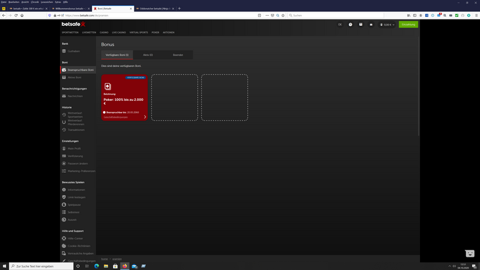Viewport: 480px width, 270px height.
Task: Reload the page in Firefox
Action: click(16, 15)
